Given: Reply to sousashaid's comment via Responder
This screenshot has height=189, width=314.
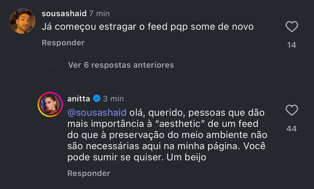Looking at the screenshot, I should 63,42.
